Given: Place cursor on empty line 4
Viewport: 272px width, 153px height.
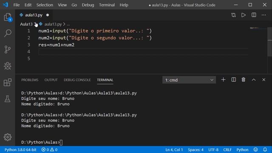Looking at the screenshot, I should (143, 52).
